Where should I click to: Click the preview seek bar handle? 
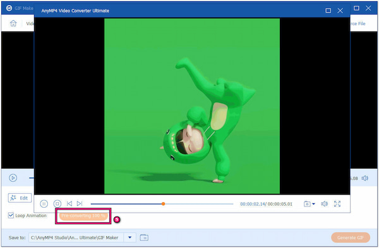tap(164, 204)
